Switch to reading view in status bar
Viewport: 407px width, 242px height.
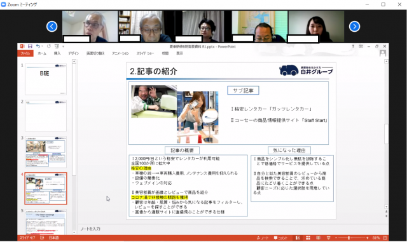[318, 238]
